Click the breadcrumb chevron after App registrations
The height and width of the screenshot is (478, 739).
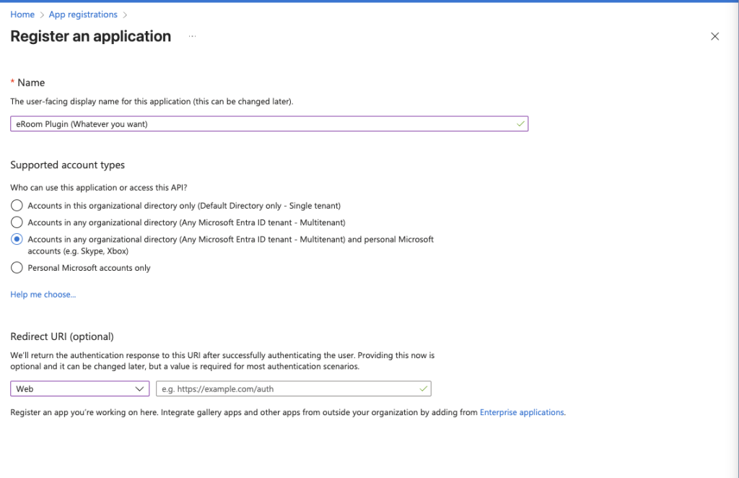[x=125, y=14]
